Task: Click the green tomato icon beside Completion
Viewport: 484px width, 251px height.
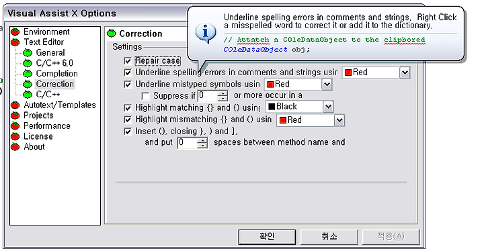Action: click(x=28, y=74)
